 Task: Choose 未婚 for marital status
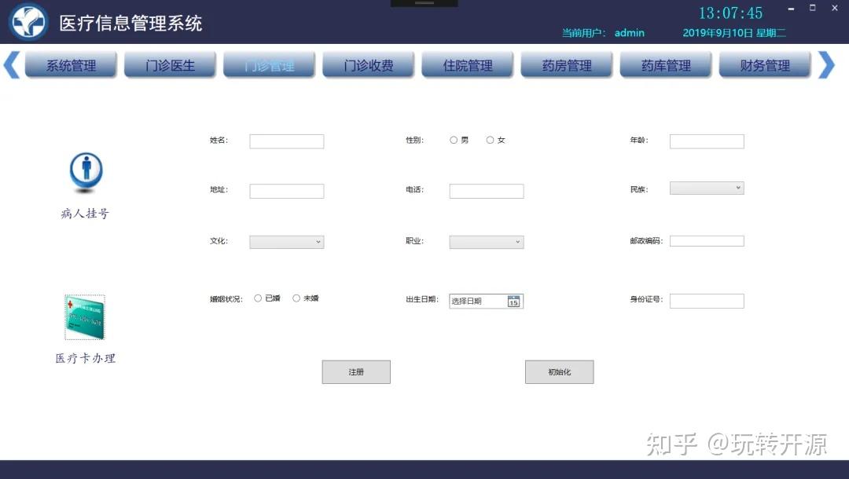tap(296, 298)
